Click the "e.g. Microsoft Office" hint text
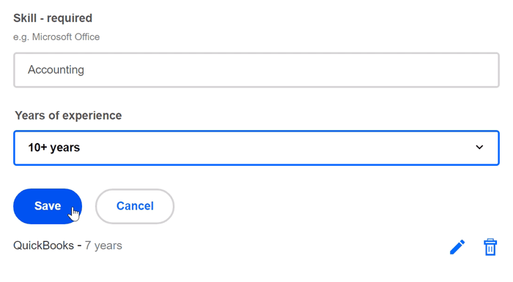 pyautogui.click(x=56, y=37)
